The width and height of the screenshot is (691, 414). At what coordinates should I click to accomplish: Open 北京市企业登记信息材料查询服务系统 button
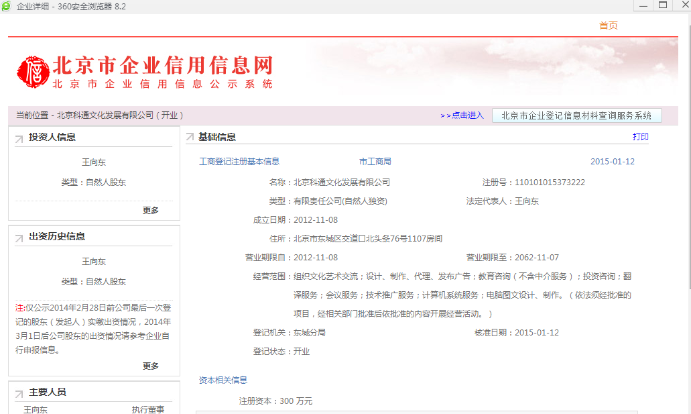pos(576,115)
